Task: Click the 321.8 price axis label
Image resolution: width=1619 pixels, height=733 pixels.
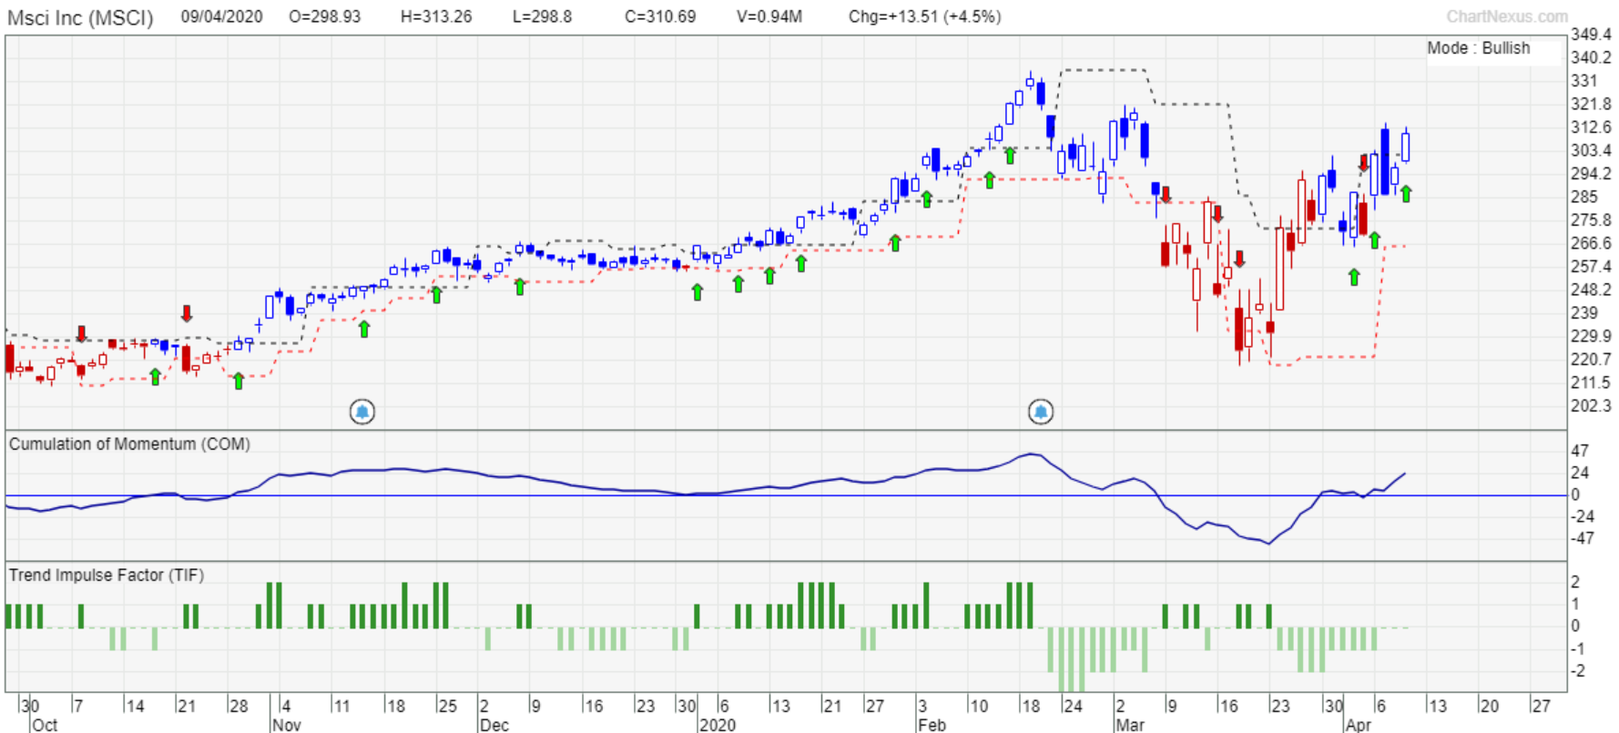Action: click(1591, 104)
